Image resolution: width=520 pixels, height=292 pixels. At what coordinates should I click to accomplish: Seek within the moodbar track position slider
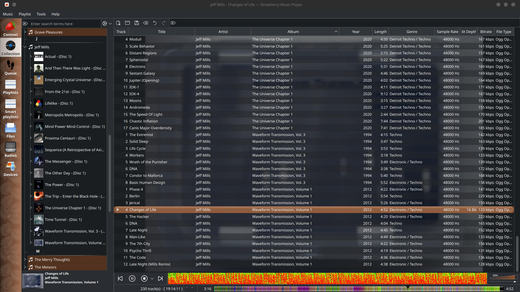(x=359, y=289)
